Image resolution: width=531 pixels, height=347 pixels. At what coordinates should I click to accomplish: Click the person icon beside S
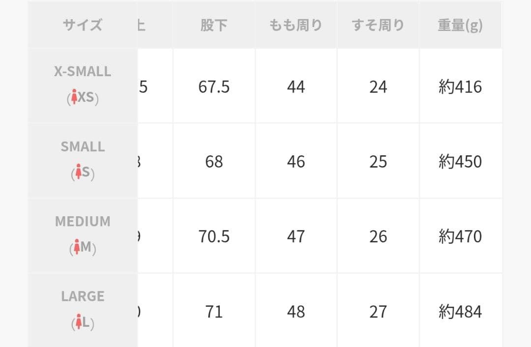(78, 173)
